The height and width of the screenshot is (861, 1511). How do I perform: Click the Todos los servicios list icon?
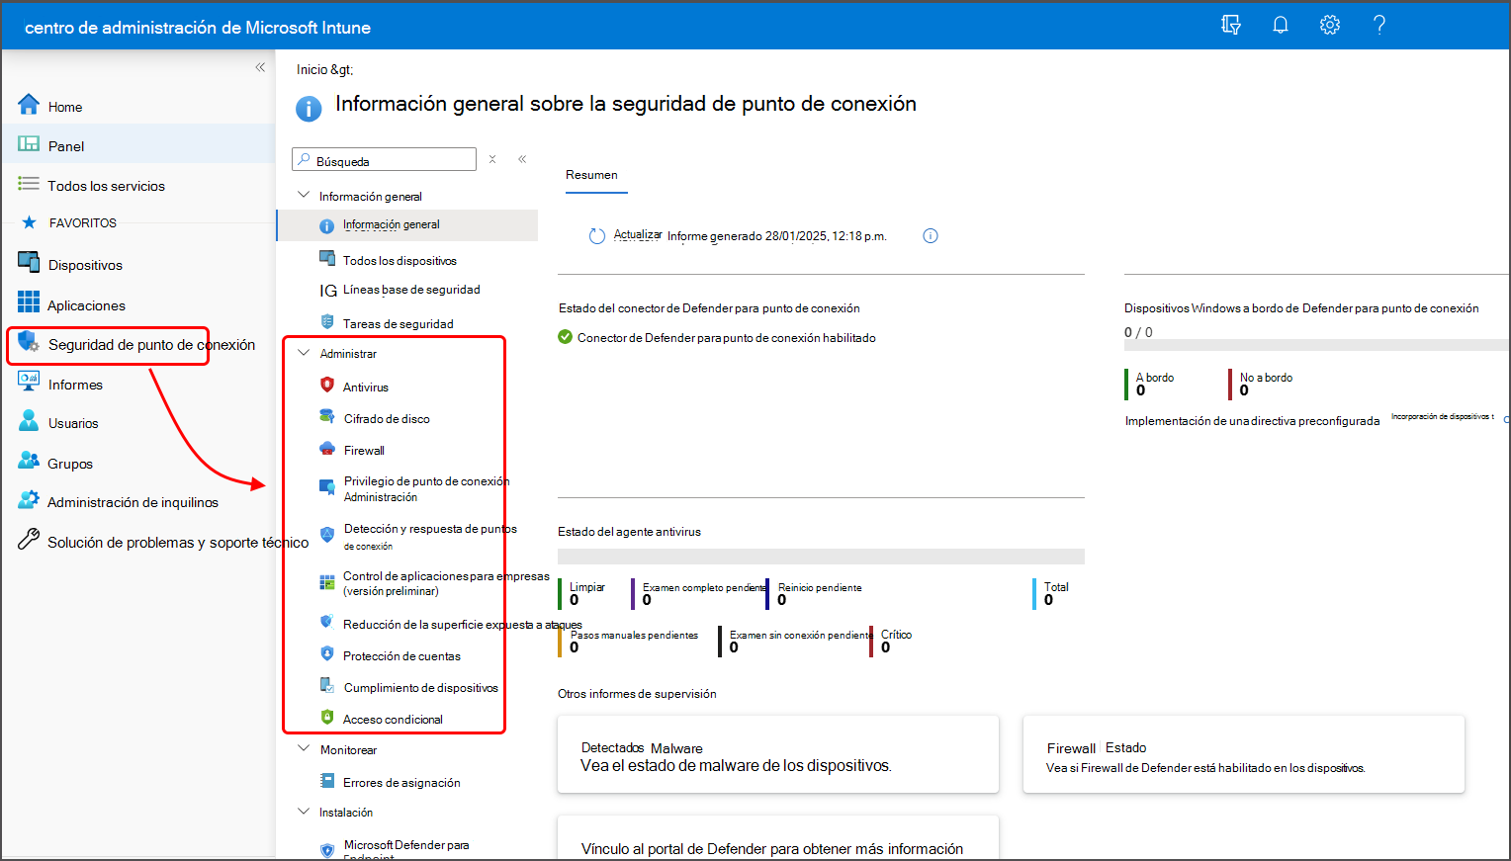tap(29, 184)
